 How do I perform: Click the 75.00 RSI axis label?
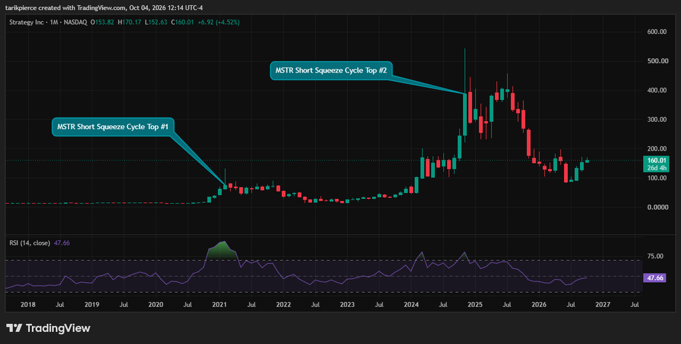coord(655,256)
